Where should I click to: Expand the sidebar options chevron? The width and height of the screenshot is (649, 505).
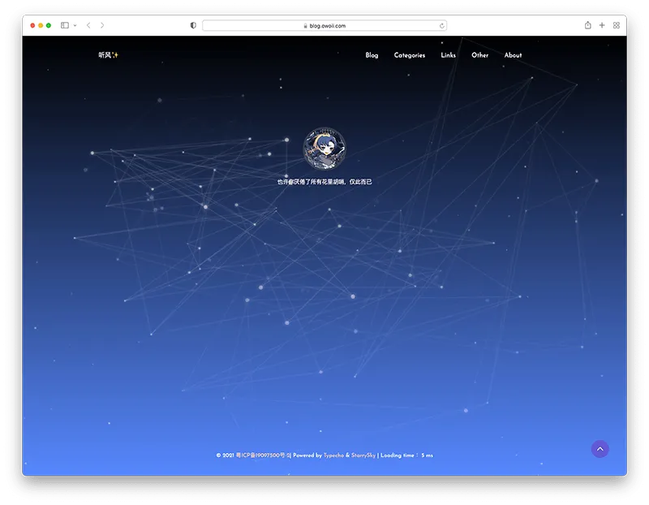click(x=75, y=26)
